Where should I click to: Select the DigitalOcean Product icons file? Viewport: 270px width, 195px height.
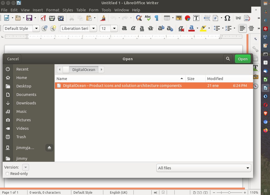click(154, 86)
